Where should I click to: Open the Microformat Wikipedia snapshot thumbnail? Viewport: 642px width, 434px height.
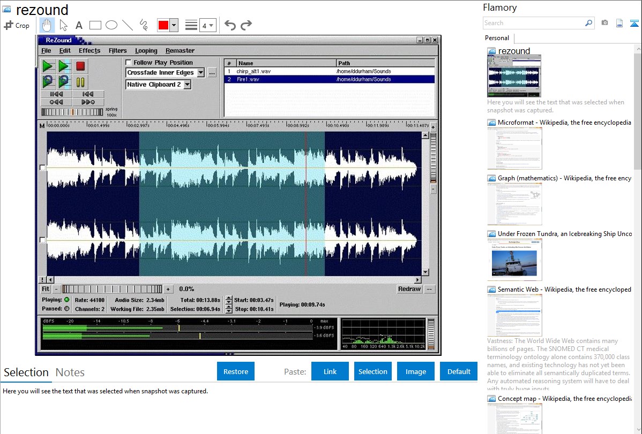point(514,148)
